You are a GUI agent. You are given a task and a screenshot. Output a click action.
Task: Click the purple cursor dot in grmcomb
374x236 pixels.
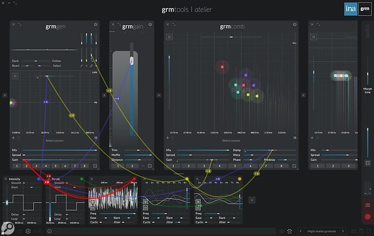(x=246, y=75)
